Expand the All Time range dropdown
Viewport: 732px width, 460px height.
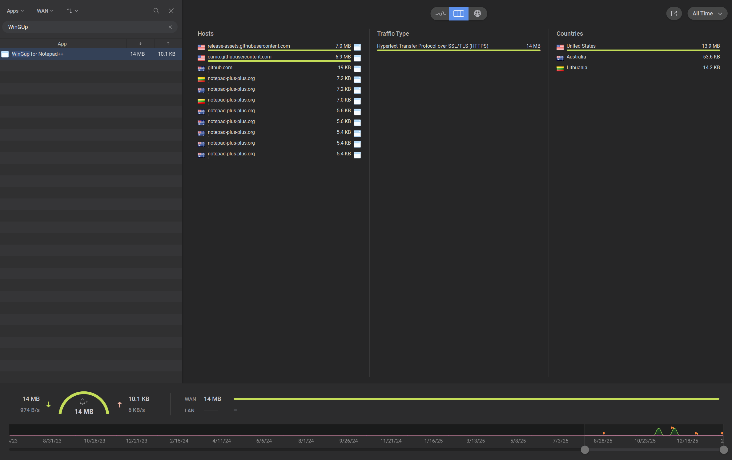[707, 14]
